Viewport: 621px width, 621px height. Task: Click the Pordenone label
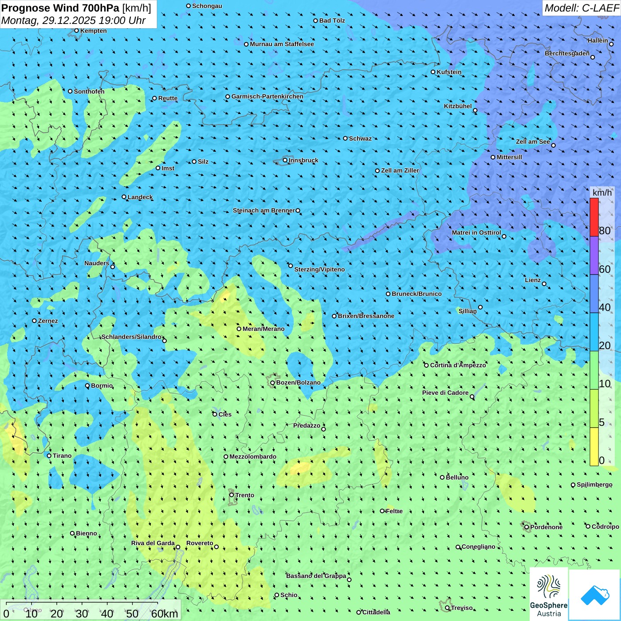pyautogui.click(x=546, y=527)
